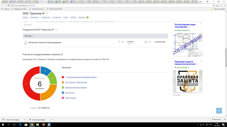Open the Учредители section tab

pyautogui.click(x=45, y=17)
